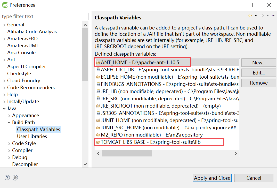Click the M2_REPO folder icon
277x188 pixels.
pos(98,135)
